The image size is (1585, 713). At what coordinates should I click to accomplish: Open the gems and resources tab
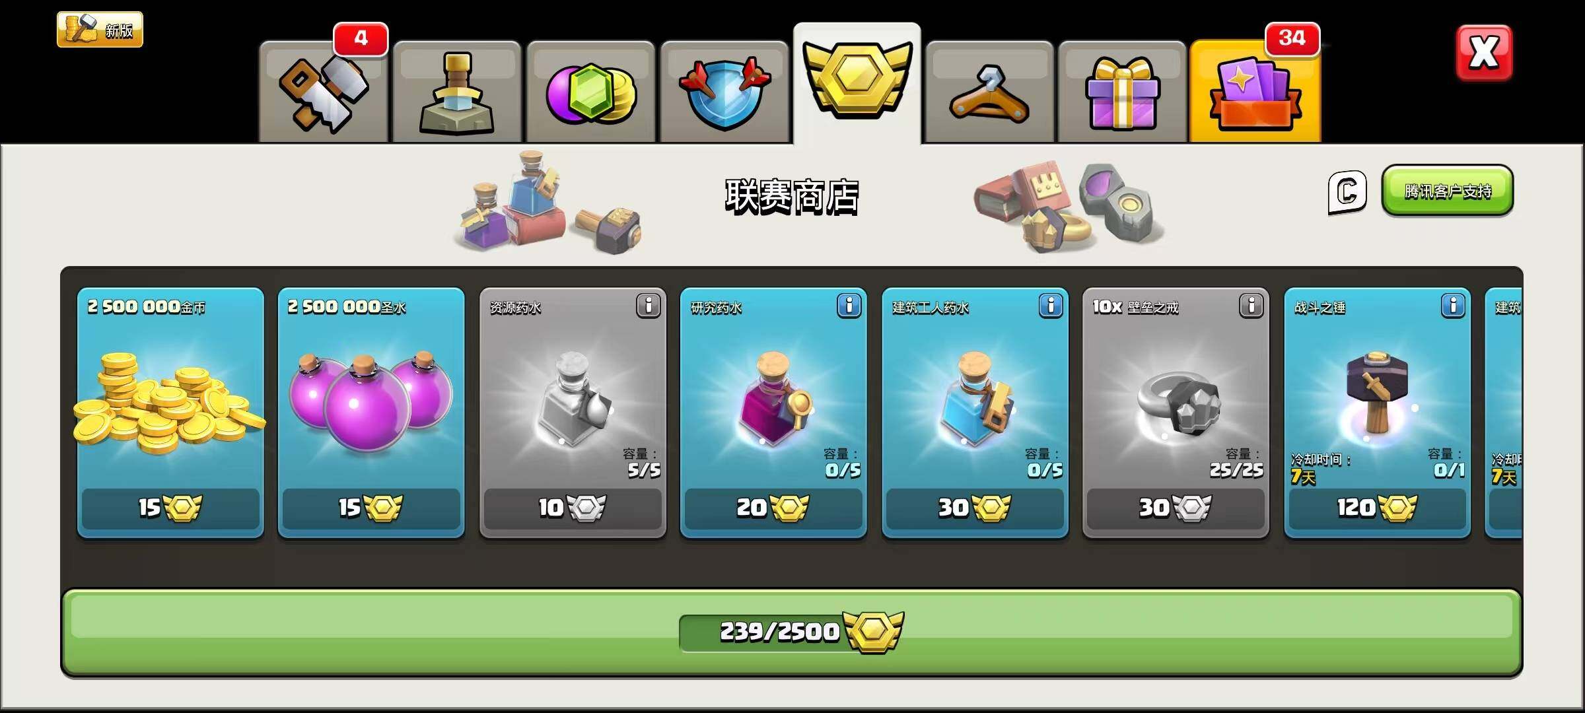pos(590,92)
